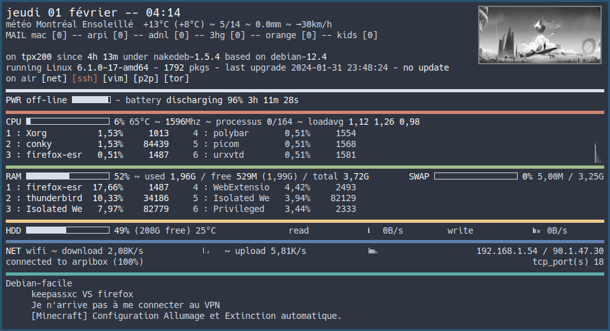Open the "keepassxc VS firefox" forum topic

point(82,294)
